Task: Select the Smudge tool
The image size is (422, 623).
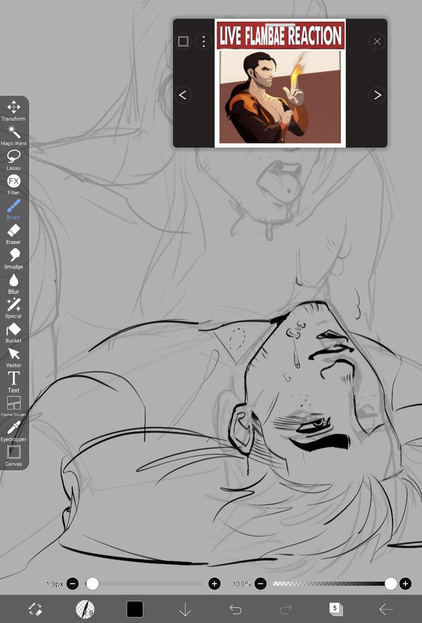Action: (13, 259)
